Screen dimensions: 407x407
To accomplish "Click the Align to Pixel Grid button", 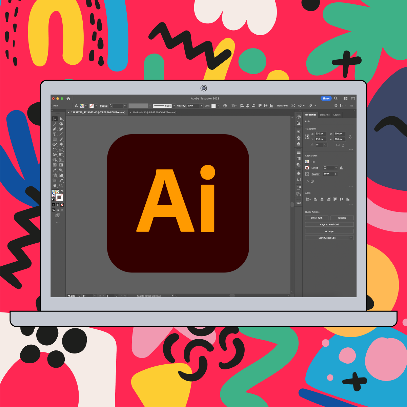I will 329,224.
